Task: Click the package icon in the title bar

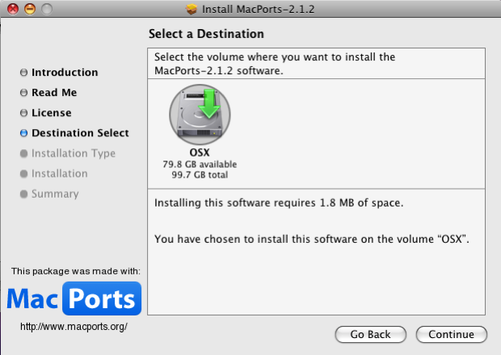Action: [192, 9]
